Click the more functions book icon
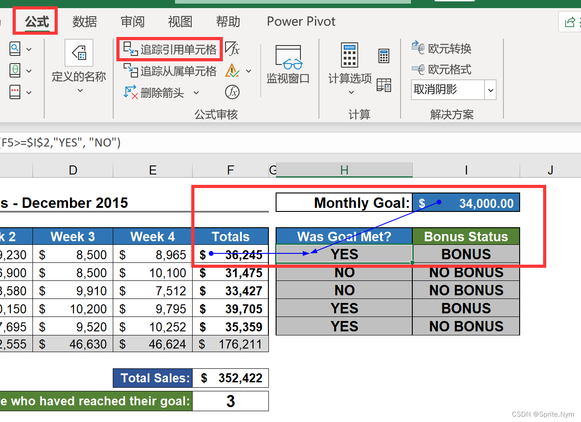 pos(15,92)
